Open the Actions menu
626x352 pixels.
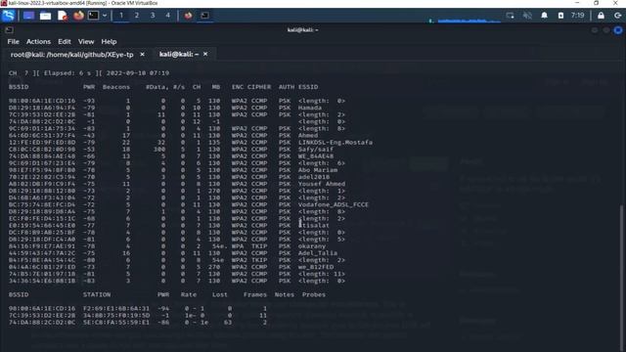pyautogui.click(x=38, y=41)
